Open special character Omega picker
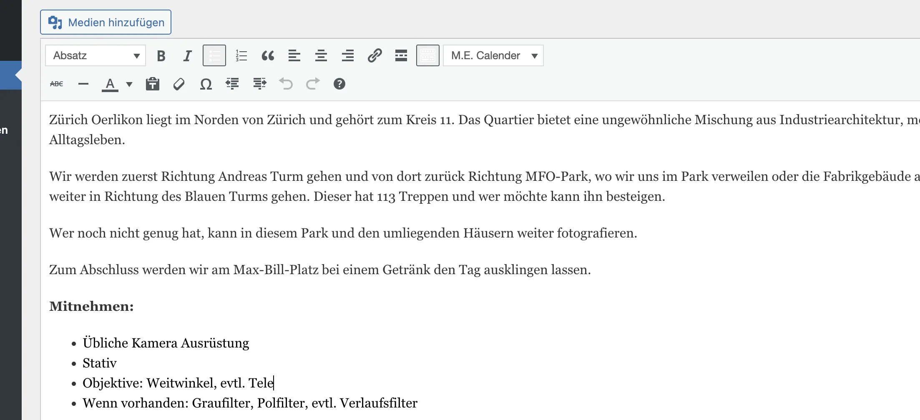 click(206, 84)
